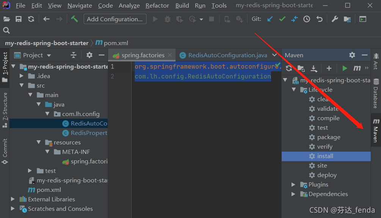Viewport: 381px width, 218px height.
Task: Collapse the com.lh.config package
Action: click(x=48, y=114)
